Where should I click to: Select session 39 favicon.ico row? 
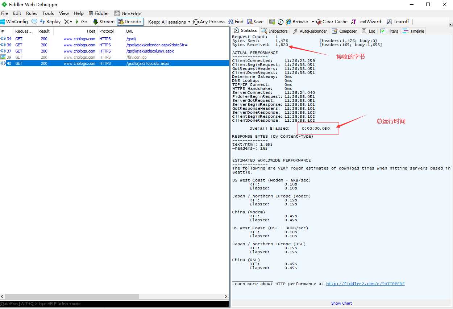point(115,57)
